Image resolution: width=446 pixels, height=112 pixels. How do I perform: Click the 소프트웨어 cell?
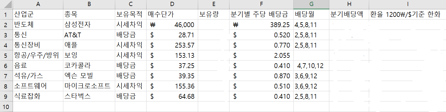pos(38,86)
